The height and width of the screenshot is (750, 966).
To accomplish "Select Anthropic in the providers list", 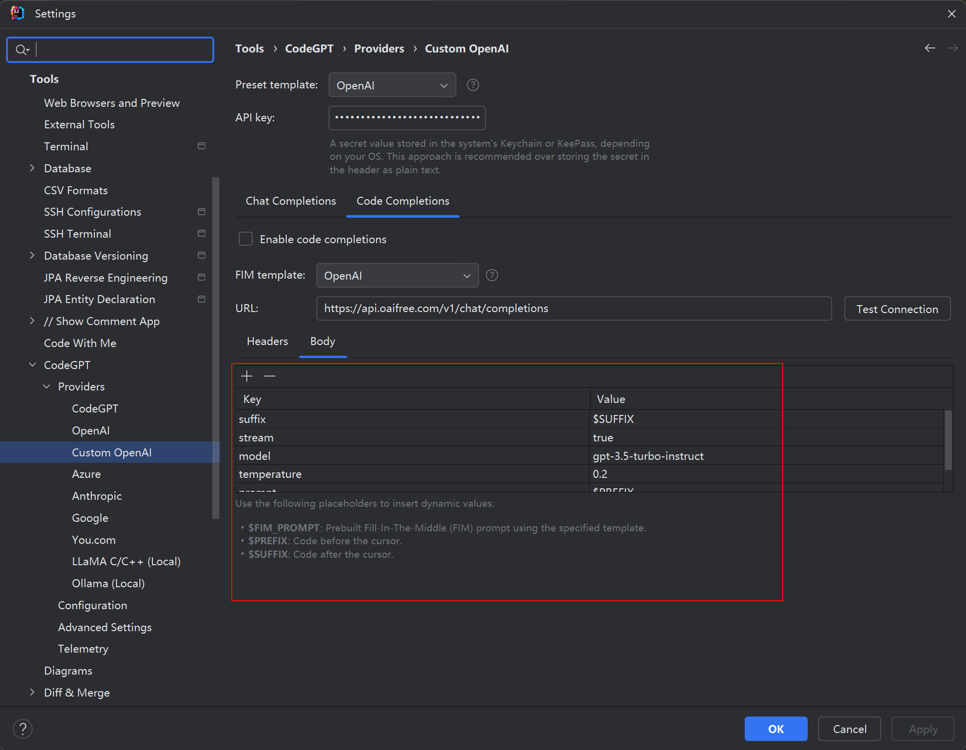I will pos(97,496).
